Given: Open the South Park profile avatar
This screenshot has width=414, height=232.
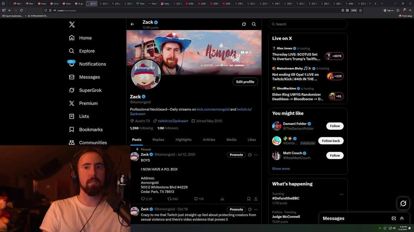Looking at the screenshot, I should [x=146, y=74].
